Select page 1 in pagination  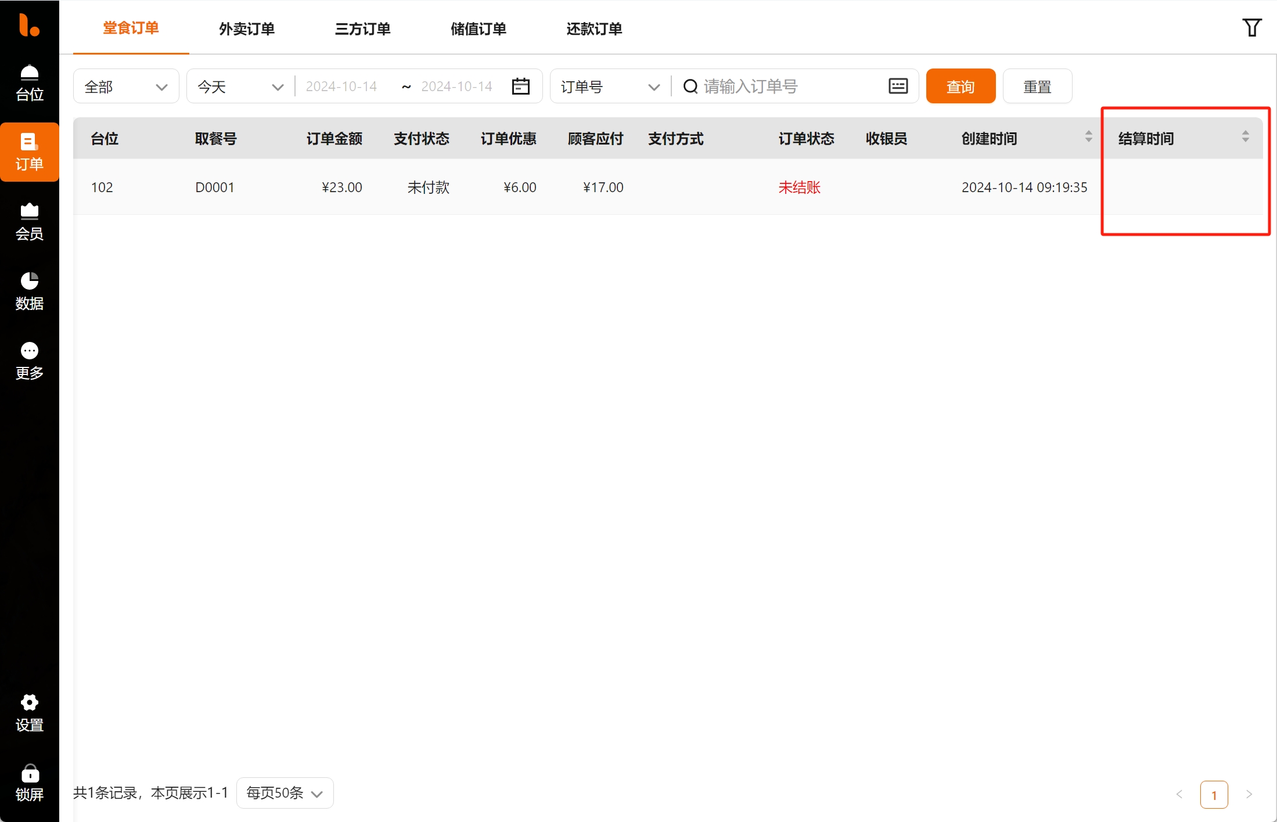pyautogui.click(x=1214, y=795)
